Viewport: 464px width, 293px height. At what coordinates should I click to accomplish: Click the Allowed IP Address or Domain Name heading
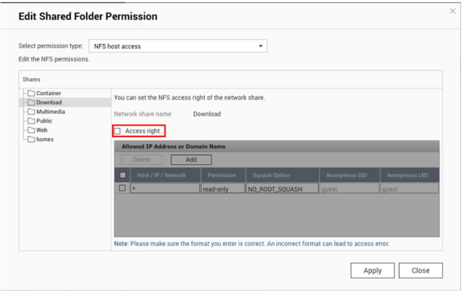[174, 146]
